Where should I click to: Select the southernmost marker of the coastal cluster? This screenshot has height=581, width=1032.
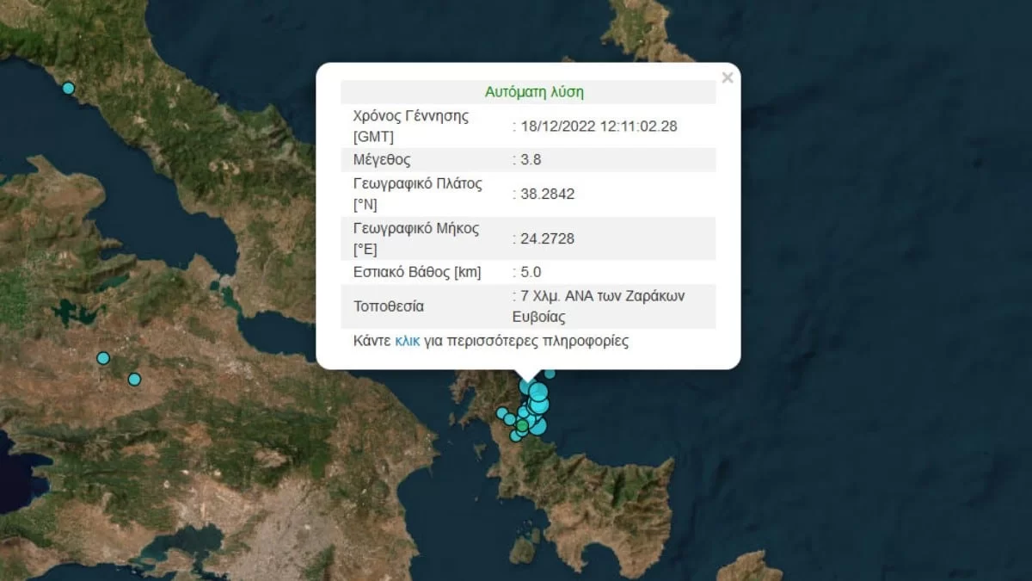click(x=515, y=437)
